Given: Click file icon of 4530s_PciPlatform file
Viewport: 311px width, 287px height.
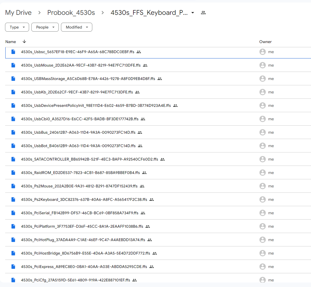Looking at the screenshot, I should [13, 226].
